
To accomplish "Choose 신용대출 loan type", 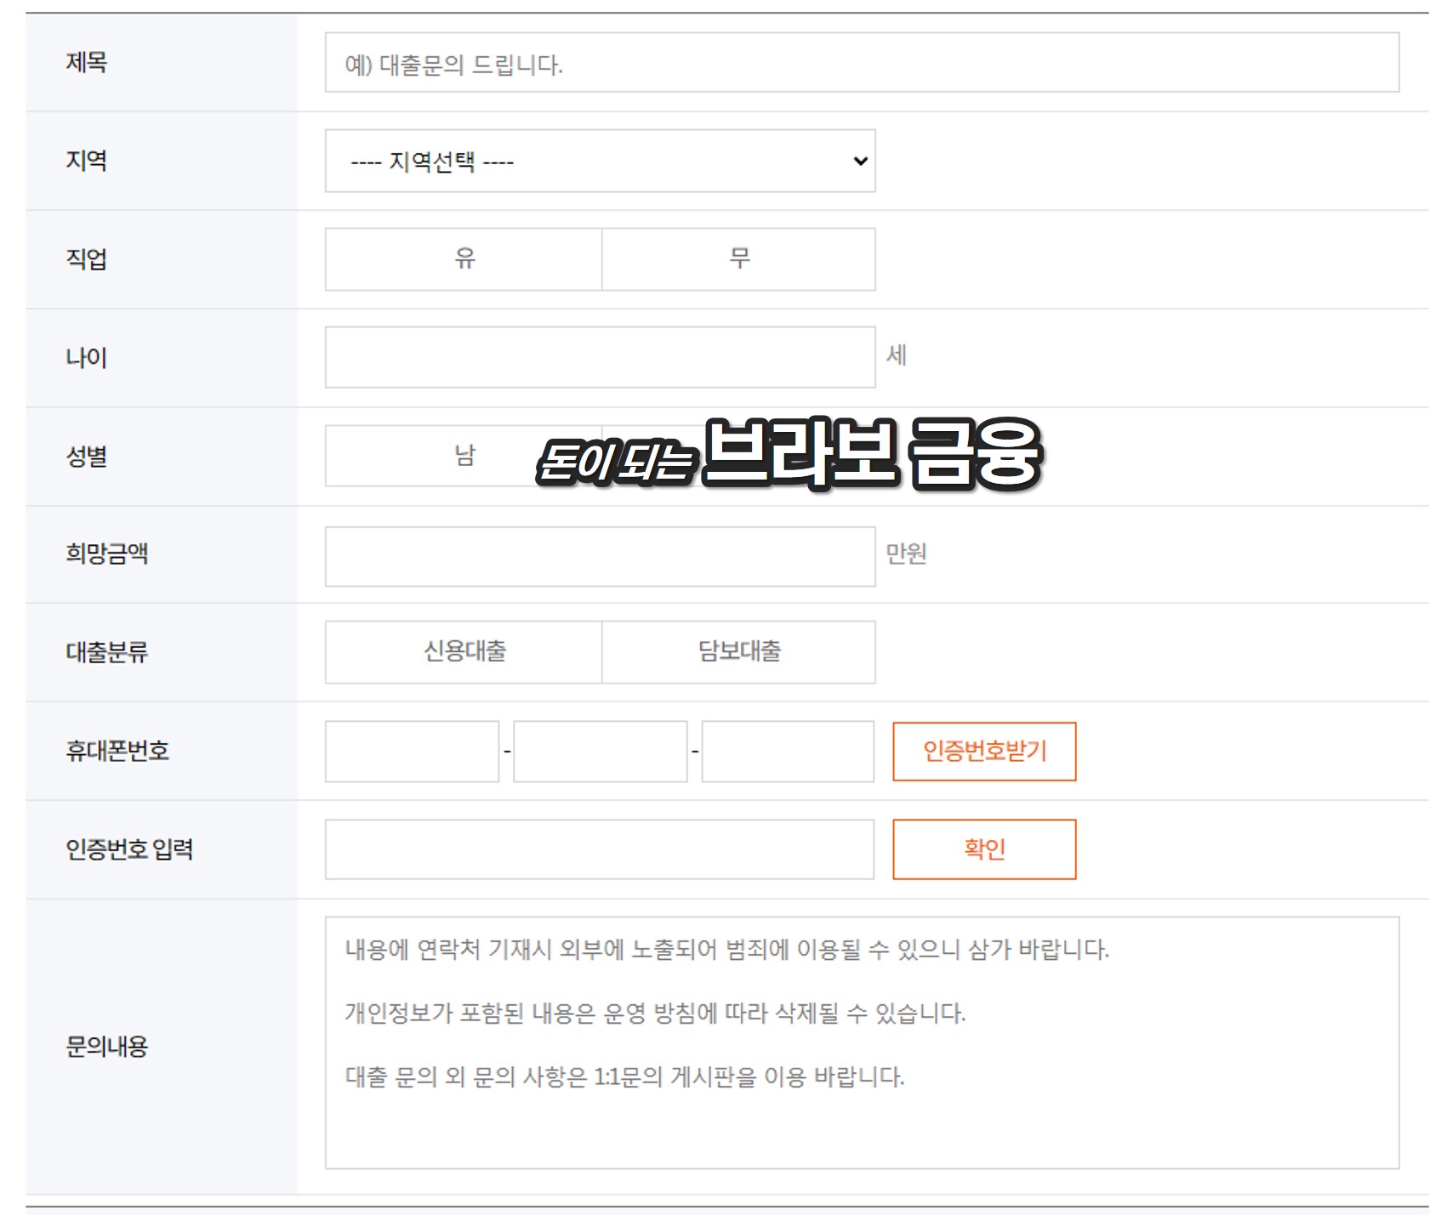I will point(464,652).
